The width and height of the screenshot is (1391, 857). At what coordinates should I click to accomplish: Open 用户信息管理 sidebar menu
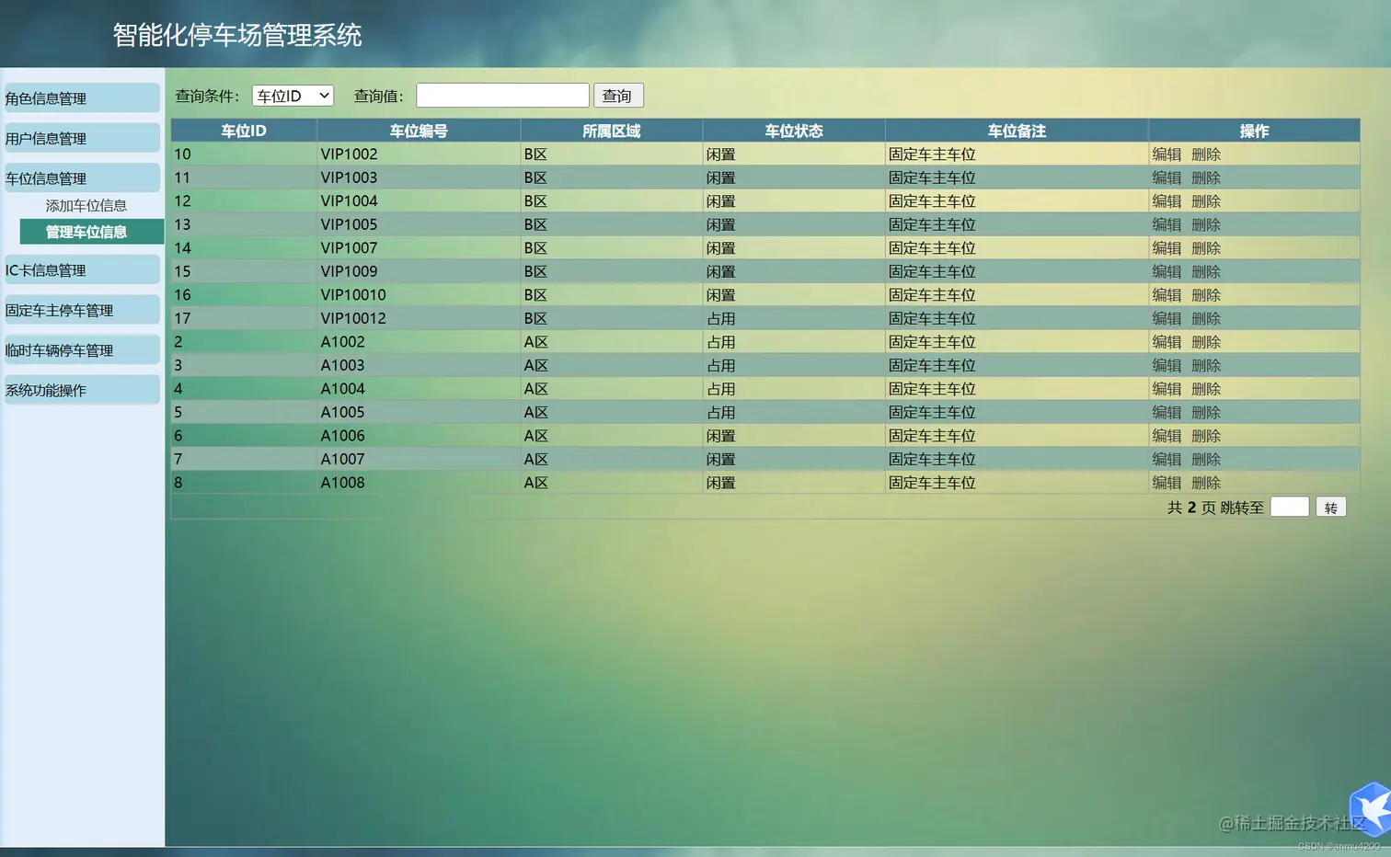(x=81, y=138)
